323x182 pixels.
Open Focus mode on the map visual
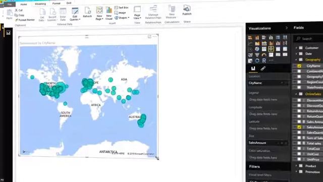(x=149, y=37)
